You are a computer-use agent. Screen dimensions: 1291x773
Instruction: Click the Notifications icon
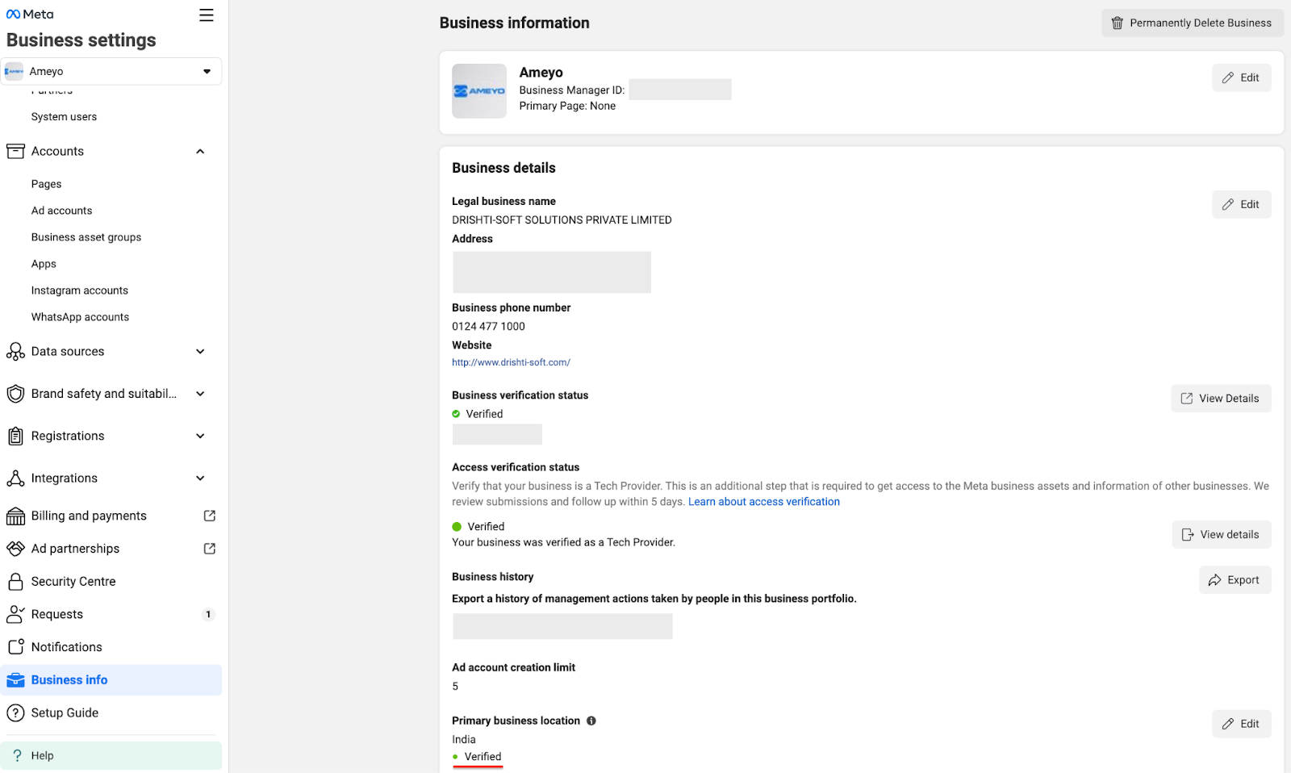pyautogui.click(x=15, y=647)
